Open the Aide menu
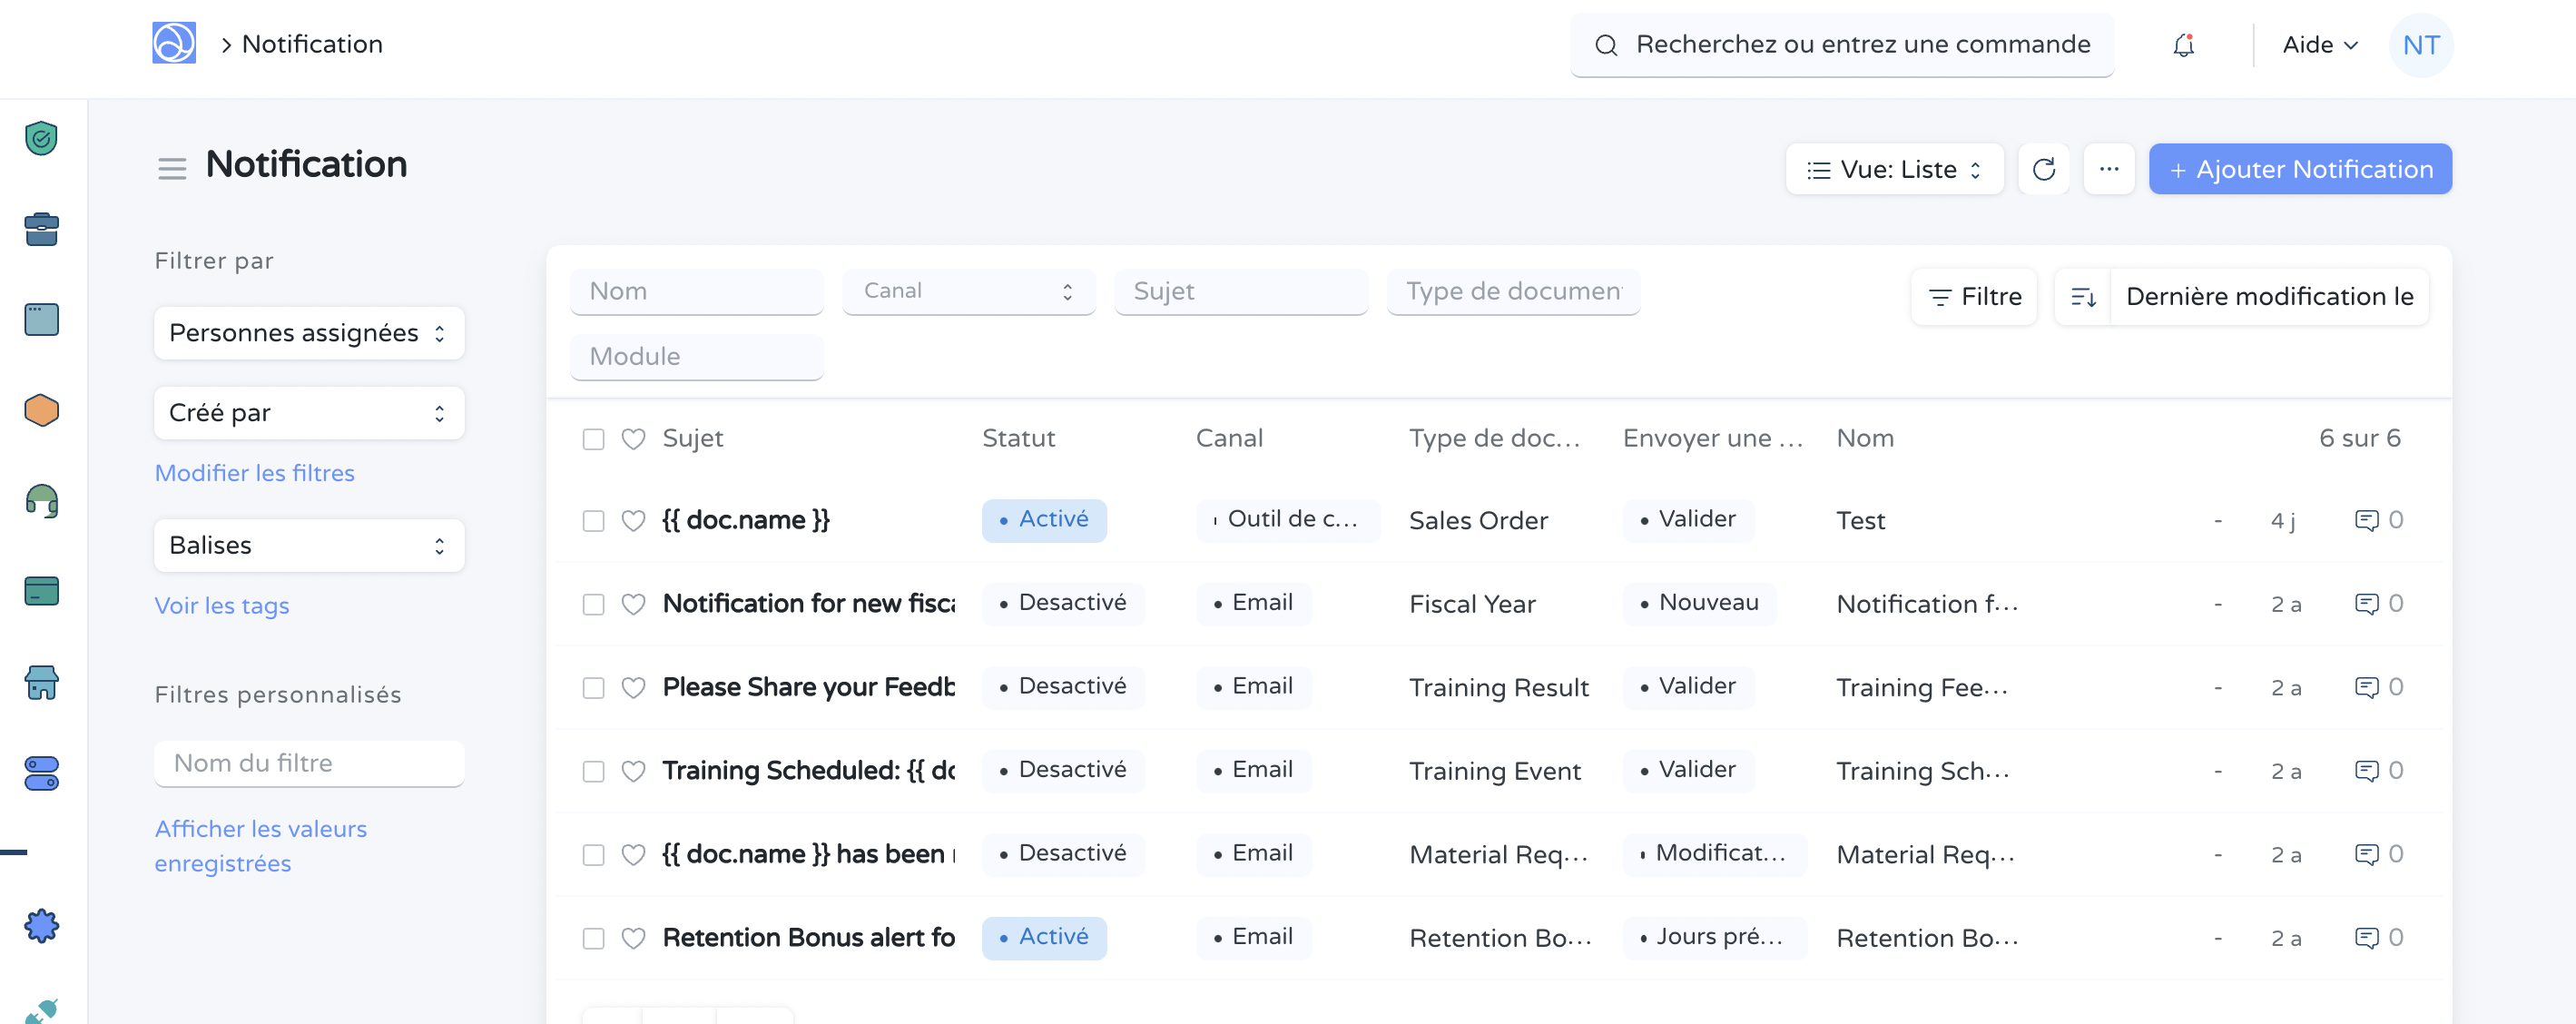Screen dimensions: 2576x1024 pos(2319,45)
